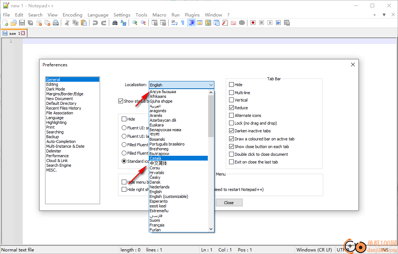The width and height of the screenshot is (398, 254).
Task: Click the Save toolbar icon
Action: [x=22, y=23]
